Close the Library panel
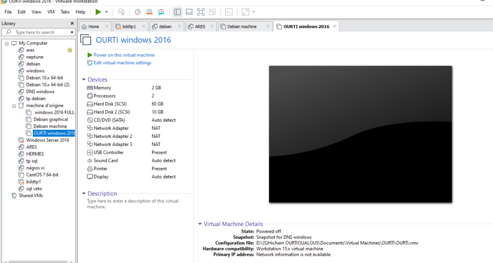This screenshot has height=263, width=493. [72, 23]
